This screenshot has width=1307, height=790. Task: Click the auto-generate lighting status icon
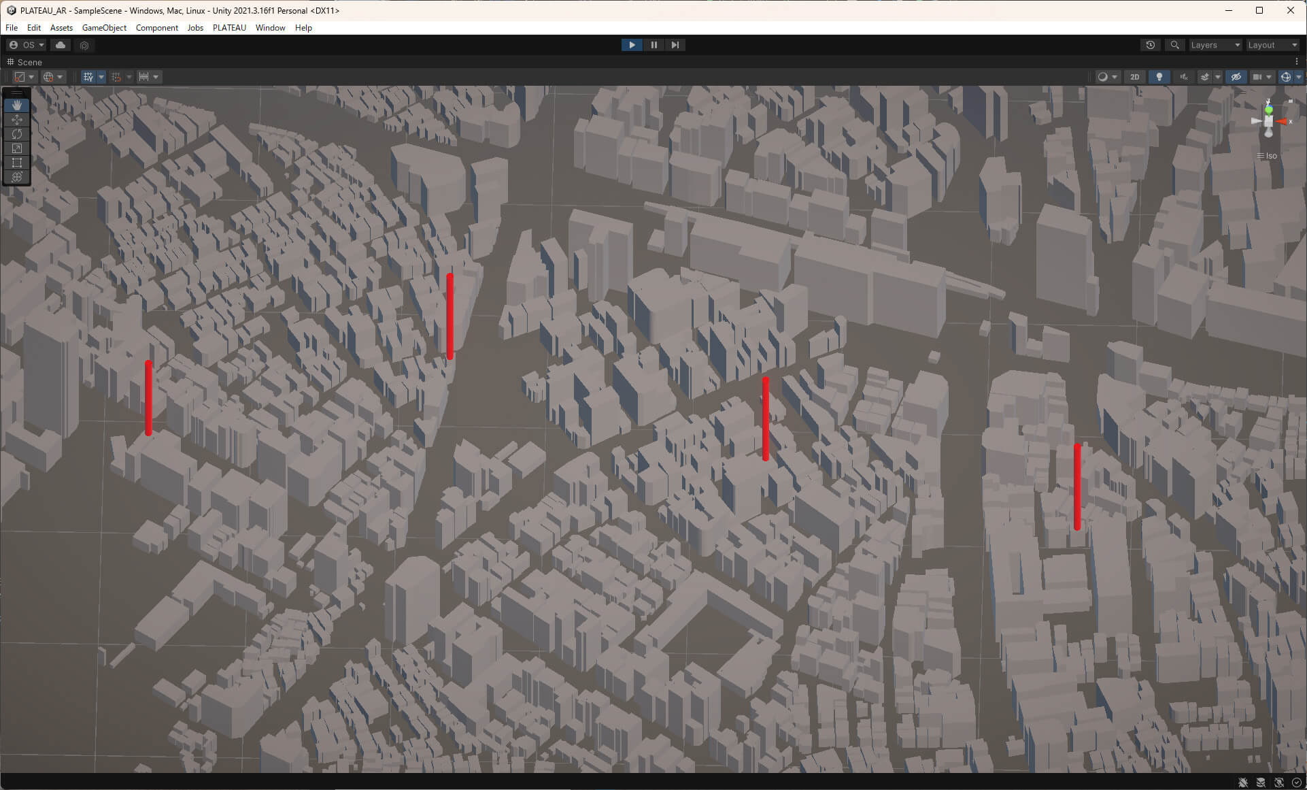1279,783
